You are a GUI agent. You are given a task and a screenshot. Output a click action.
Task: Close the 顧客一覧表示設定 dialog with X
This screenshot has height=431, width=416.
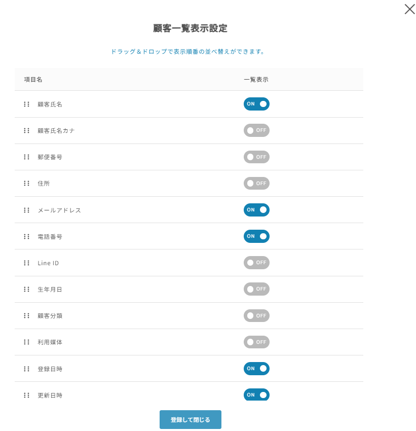pos(409,9)
